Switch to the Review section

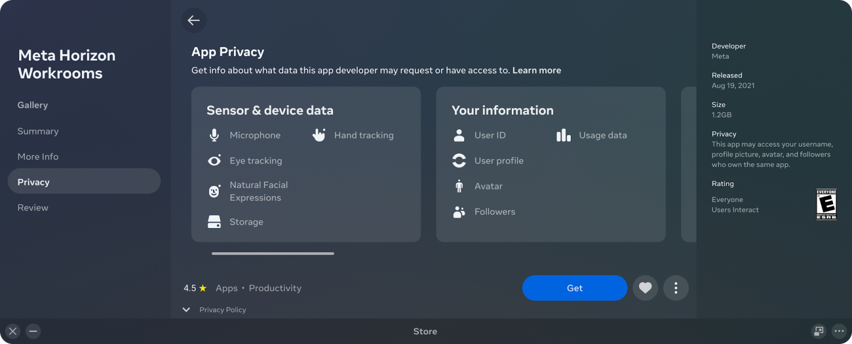coord(33,208)
